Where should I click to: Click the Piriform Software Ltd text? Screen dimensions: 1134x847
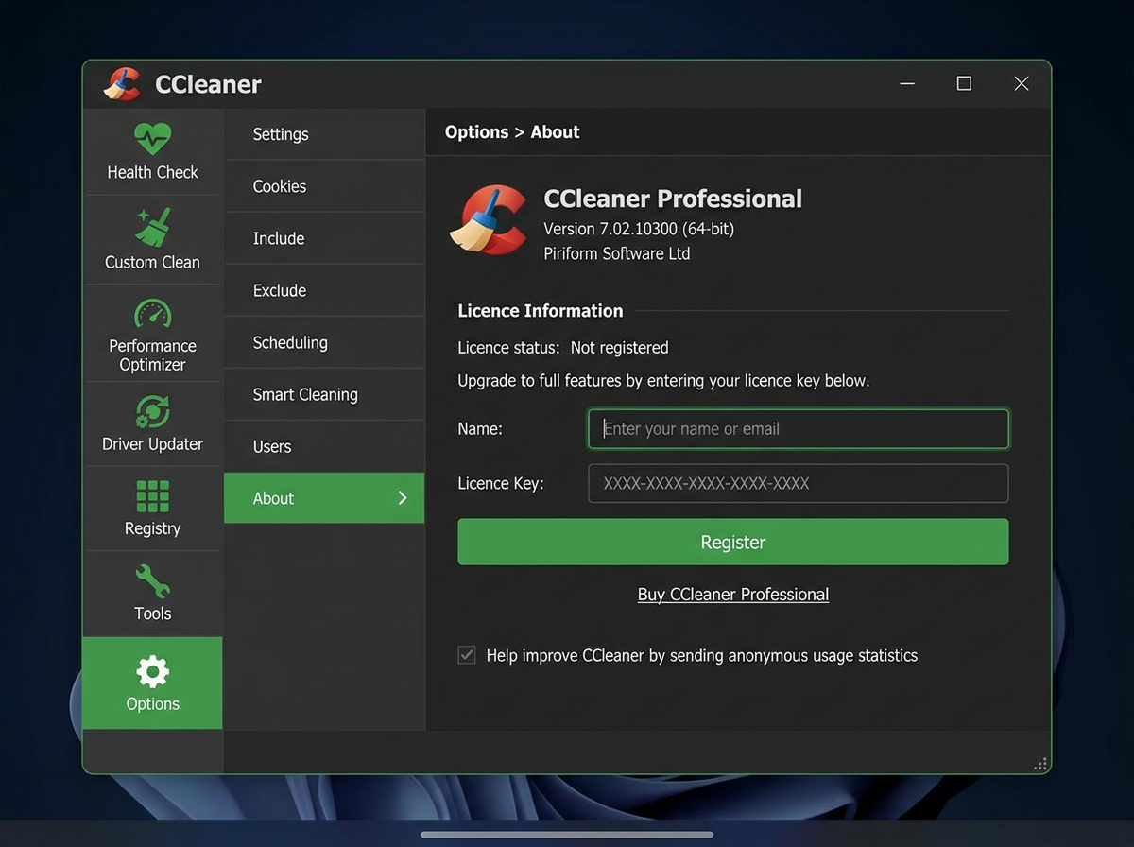click(x=617, y=253)
